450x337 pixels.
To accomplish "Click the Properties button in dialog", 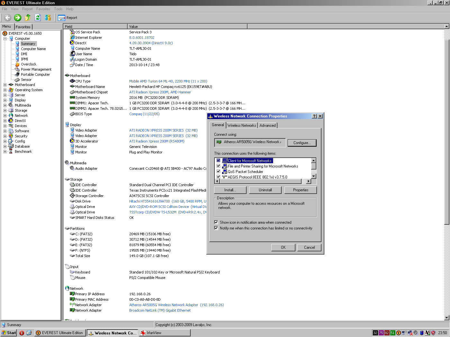I will pos(301,190).
